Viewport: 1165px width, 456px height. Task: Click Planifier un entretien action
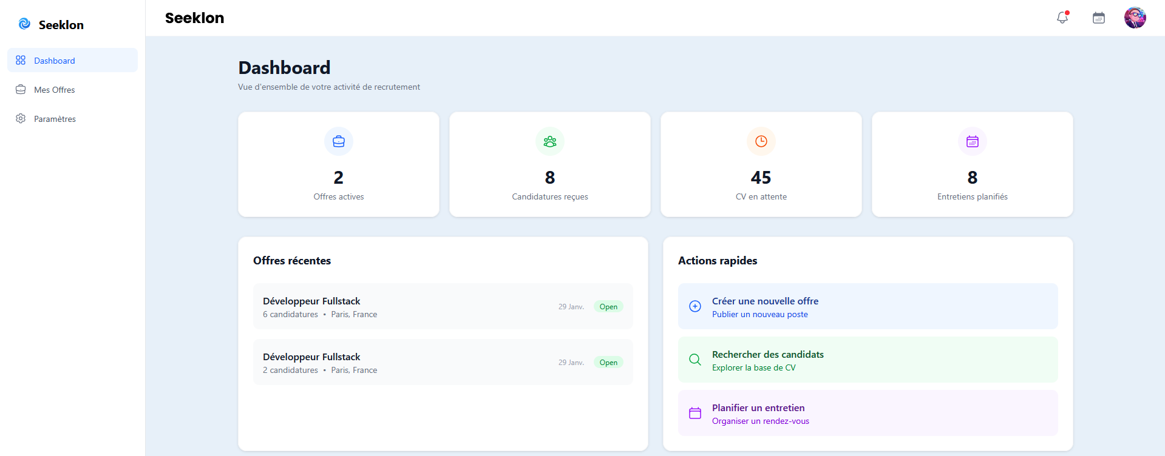point(758,408)
